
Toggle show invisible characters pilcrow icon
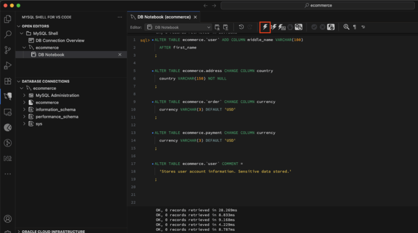tap(355, 27)
